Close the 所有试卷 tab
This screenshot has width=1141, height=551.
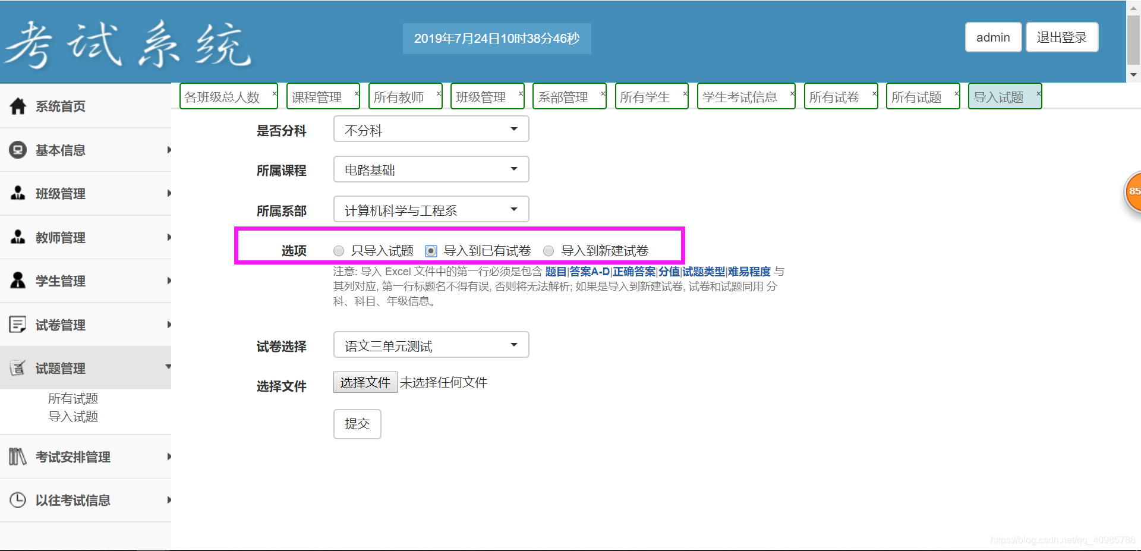tap(875, 93)
